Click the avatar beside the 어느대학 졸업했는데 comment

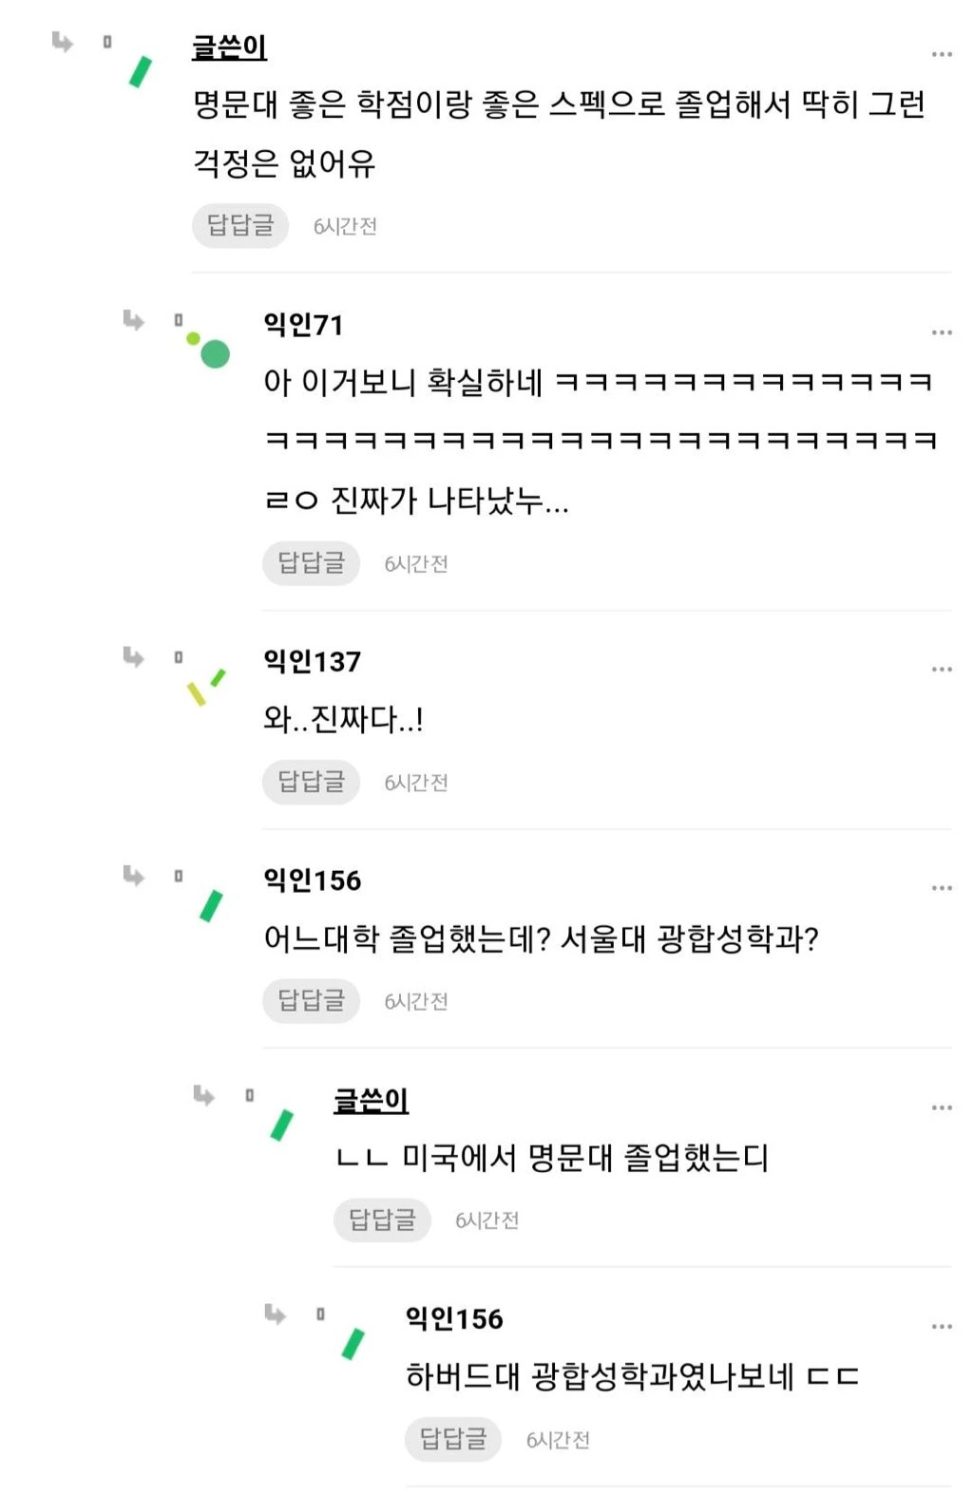(211, 906)
